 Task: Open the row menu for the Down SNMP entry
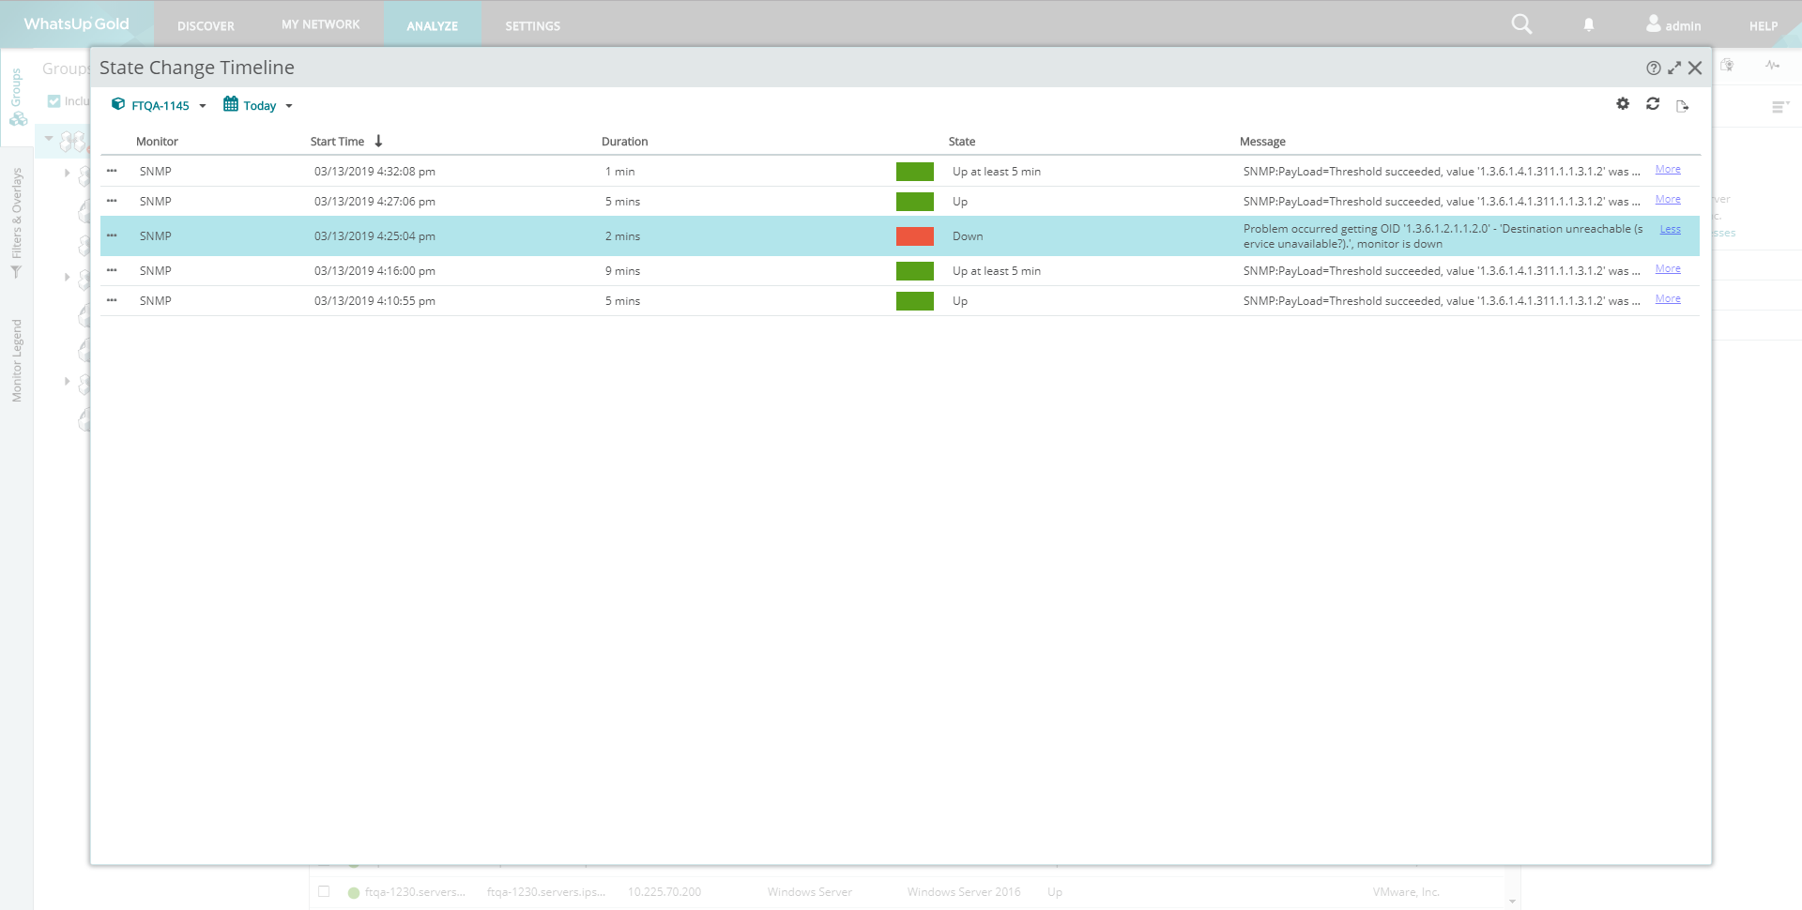pyautogui.click(x=112, y=235)
